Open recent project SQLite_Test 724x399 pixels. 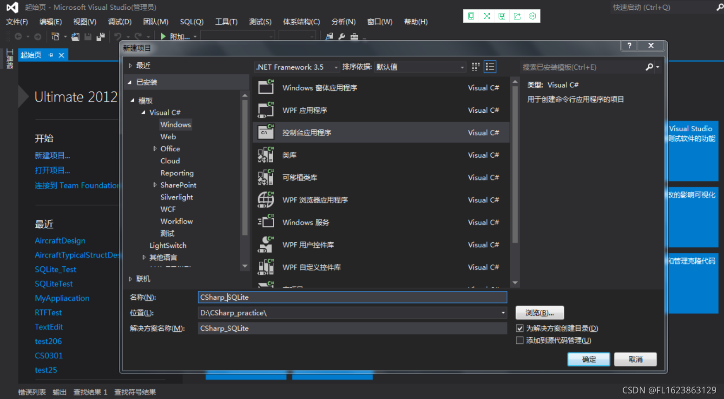click(55, 269)
